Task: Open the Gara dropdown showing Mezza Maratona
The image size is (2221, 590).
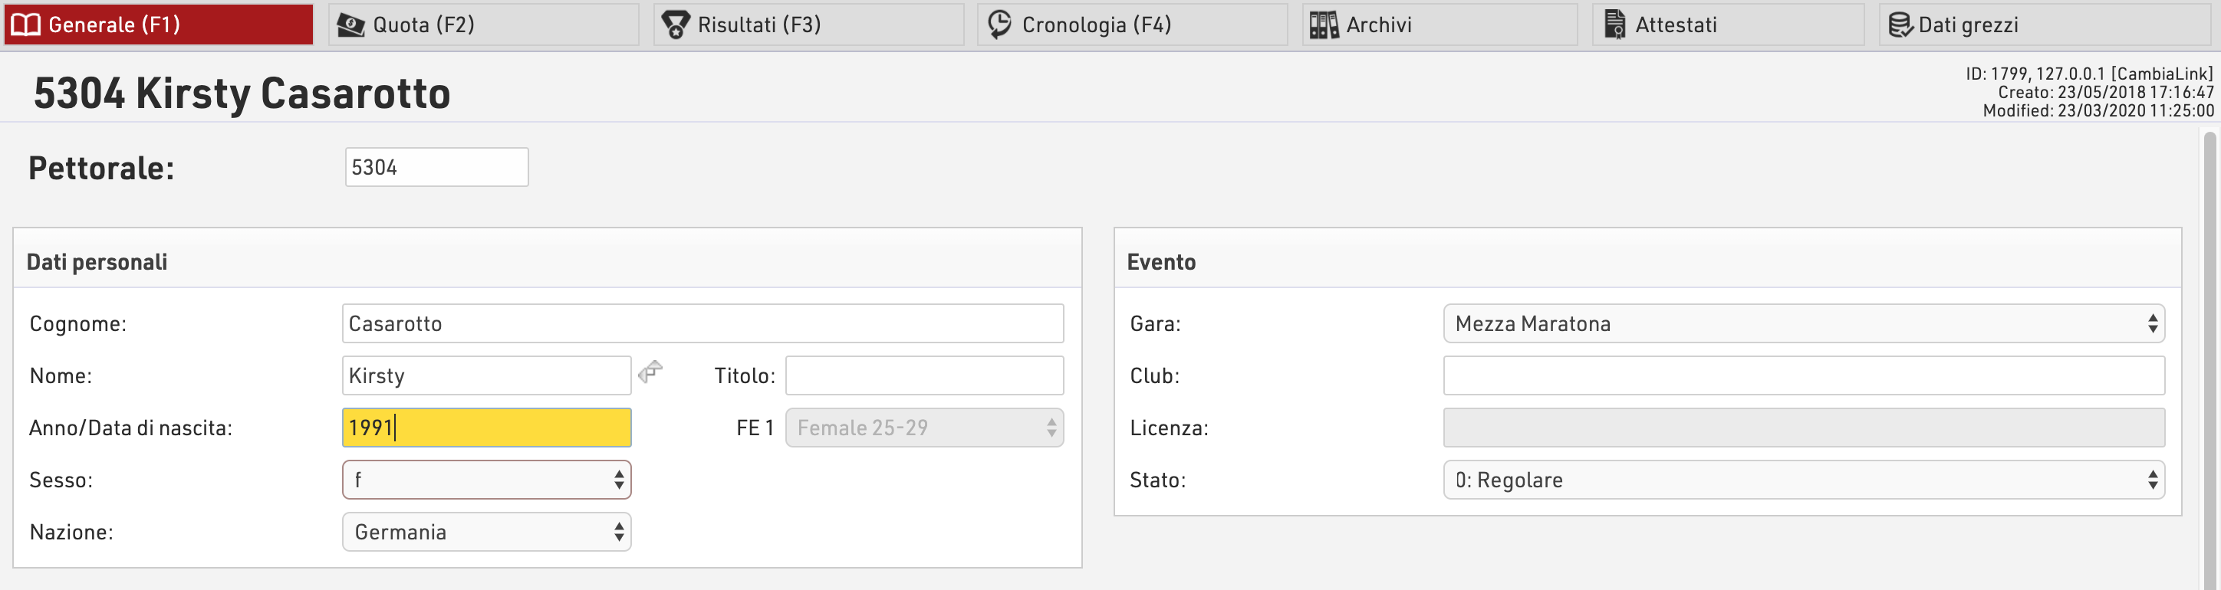Action: (x=1804, y=324)
